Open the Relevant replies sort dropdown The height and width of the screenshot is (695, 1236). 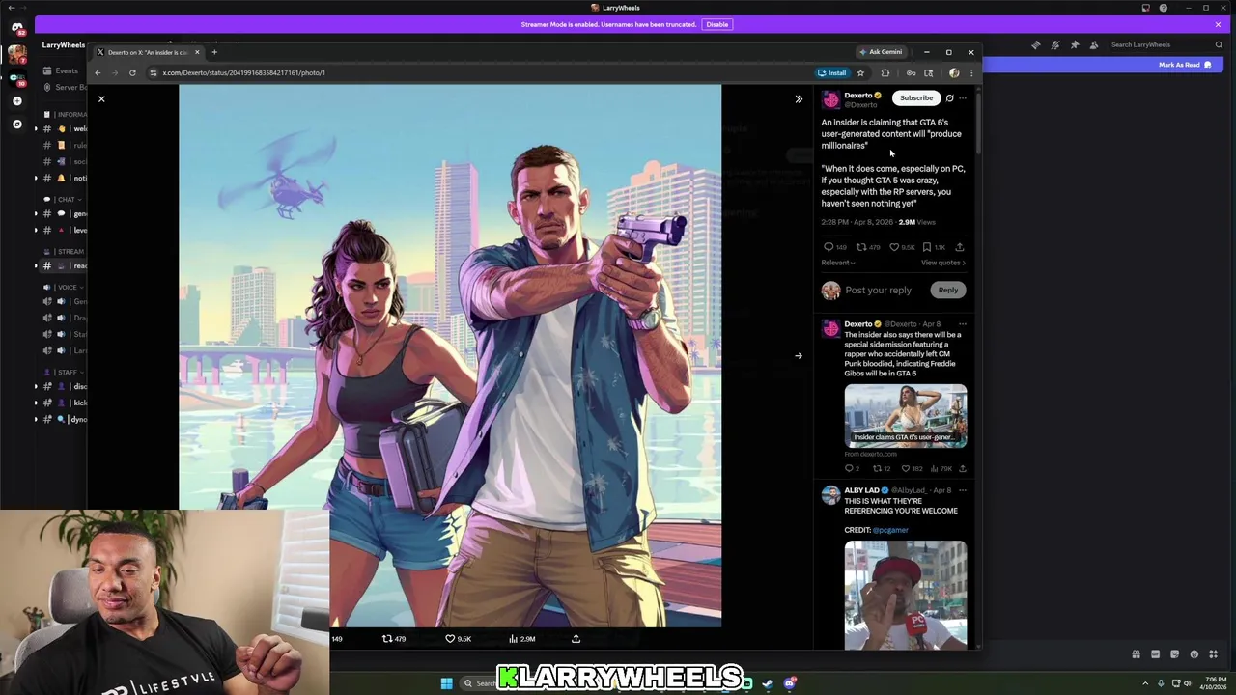click(x=838, y=263)
